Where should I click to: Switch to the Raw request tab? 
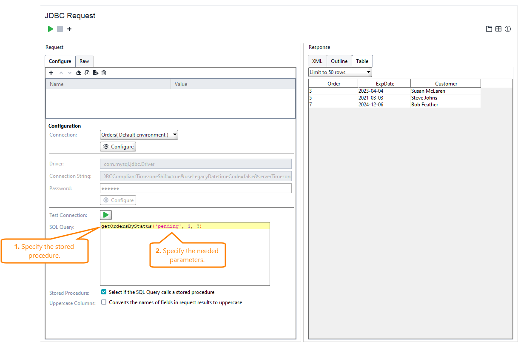[84, 61]
